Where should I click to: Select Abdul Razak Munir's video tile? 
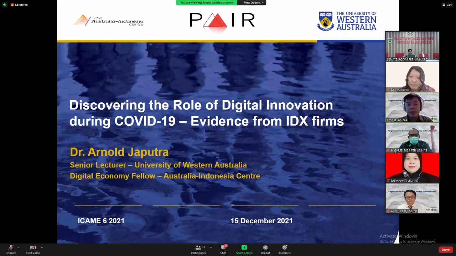click(412, 198)
